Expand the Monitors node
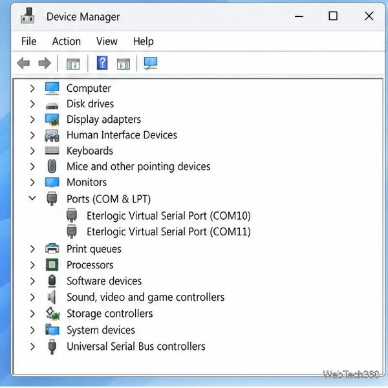Viewport: 388px width, 388px height. 32,182
